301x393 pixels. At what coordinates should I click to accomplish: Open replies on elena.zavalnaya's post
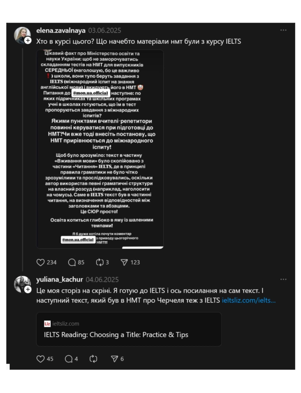[x=72, y=262]
